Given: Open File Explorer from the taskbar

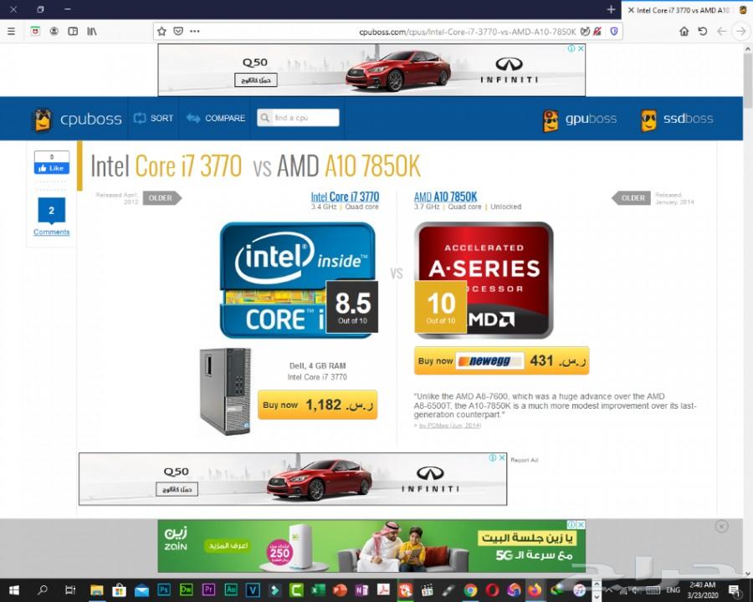Looking at the screenshot, I should [96, 590].
